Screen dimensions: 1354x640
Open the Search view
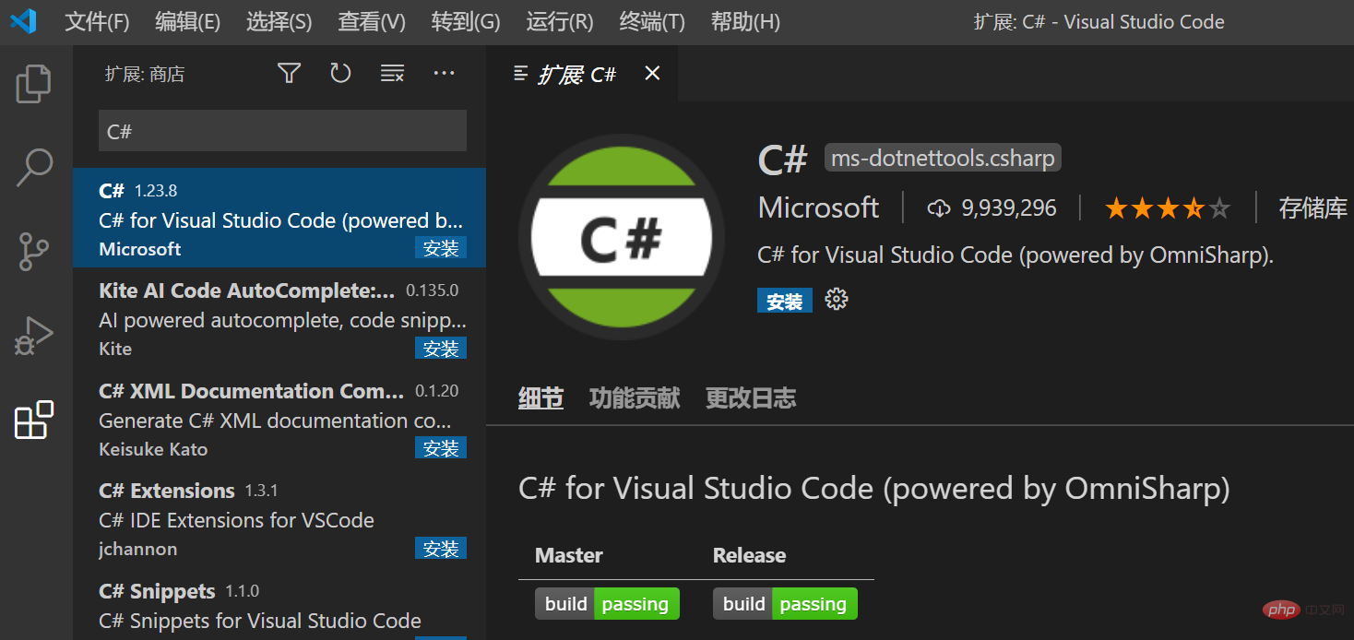pyautogui.click(x=33, y=167)
